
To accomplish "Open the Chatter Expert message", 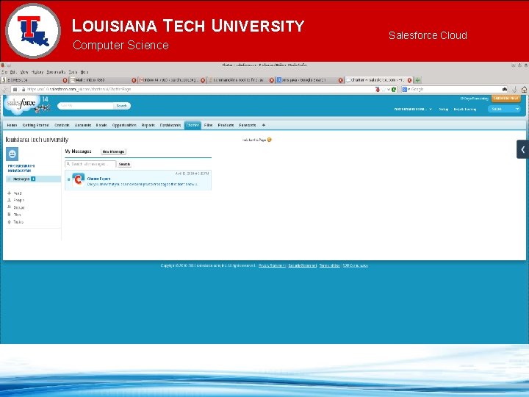I will tap(138, 180).
